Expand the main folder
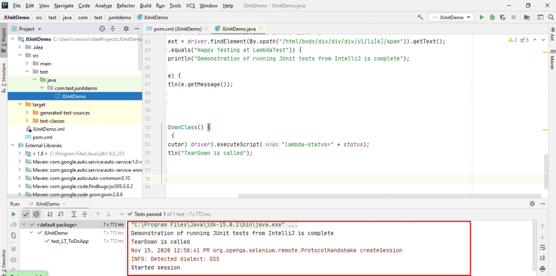556x276 pixels. click(x=27, y=64)
